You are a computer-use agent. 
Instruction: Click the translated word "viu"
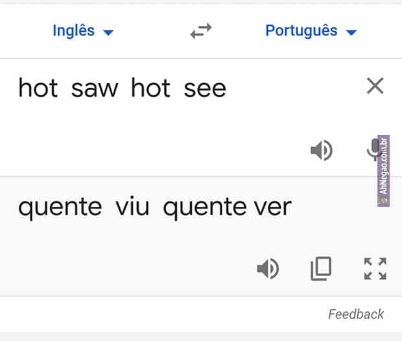pos(132,208)
